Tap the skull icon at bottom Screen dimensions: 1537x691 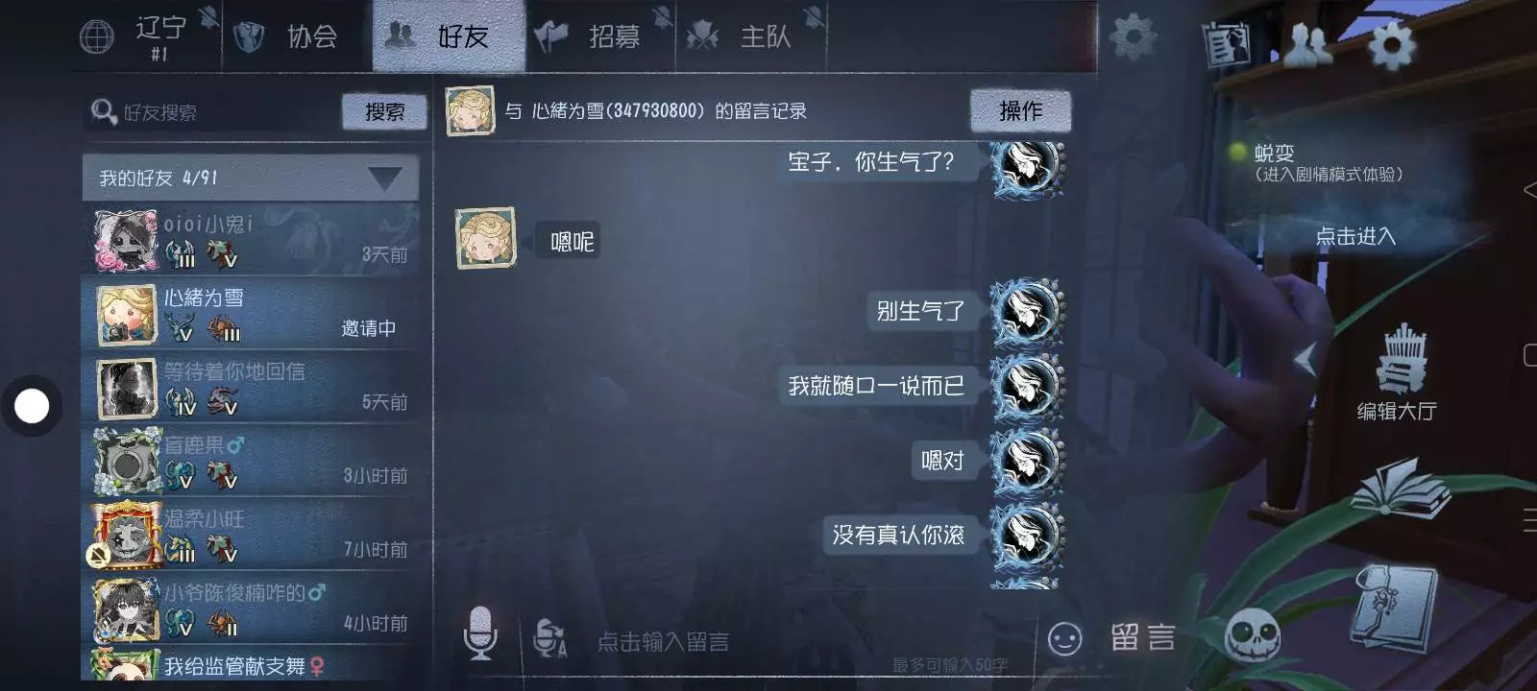[x=1253, y=635]
